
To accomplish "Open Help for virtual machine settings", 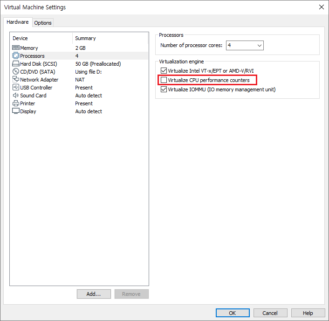I will [308, 313].
